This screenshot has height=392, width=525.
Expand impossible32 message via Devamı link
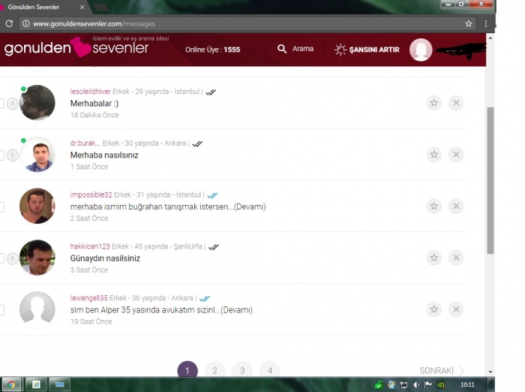[x=250, y=207]
